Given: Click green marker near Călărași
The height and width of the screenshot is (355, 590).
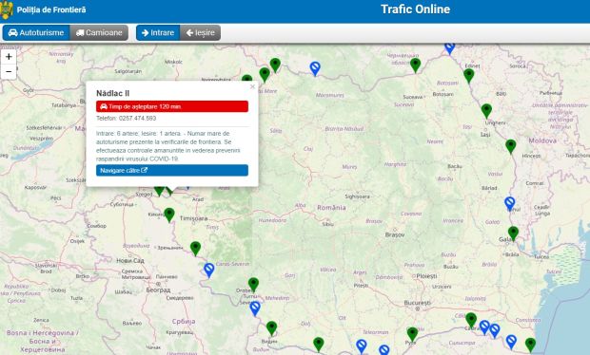Looking at the screenshot, I should click(471, 320).
